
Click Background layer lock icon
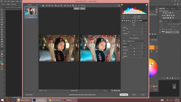(177, 32)
